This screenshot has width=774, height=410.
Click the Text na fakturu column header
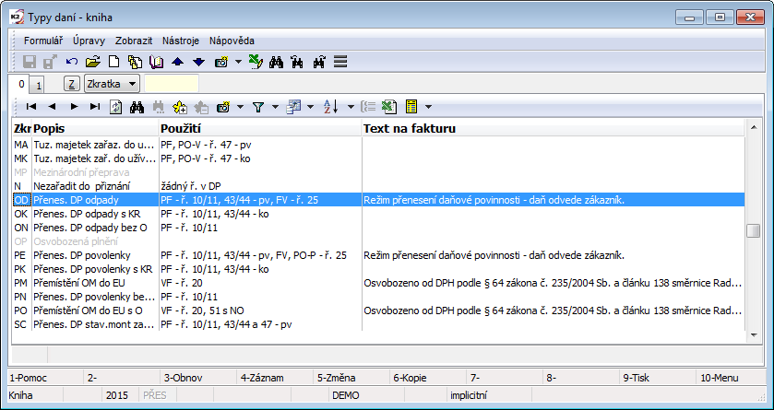tap(554, 129)
